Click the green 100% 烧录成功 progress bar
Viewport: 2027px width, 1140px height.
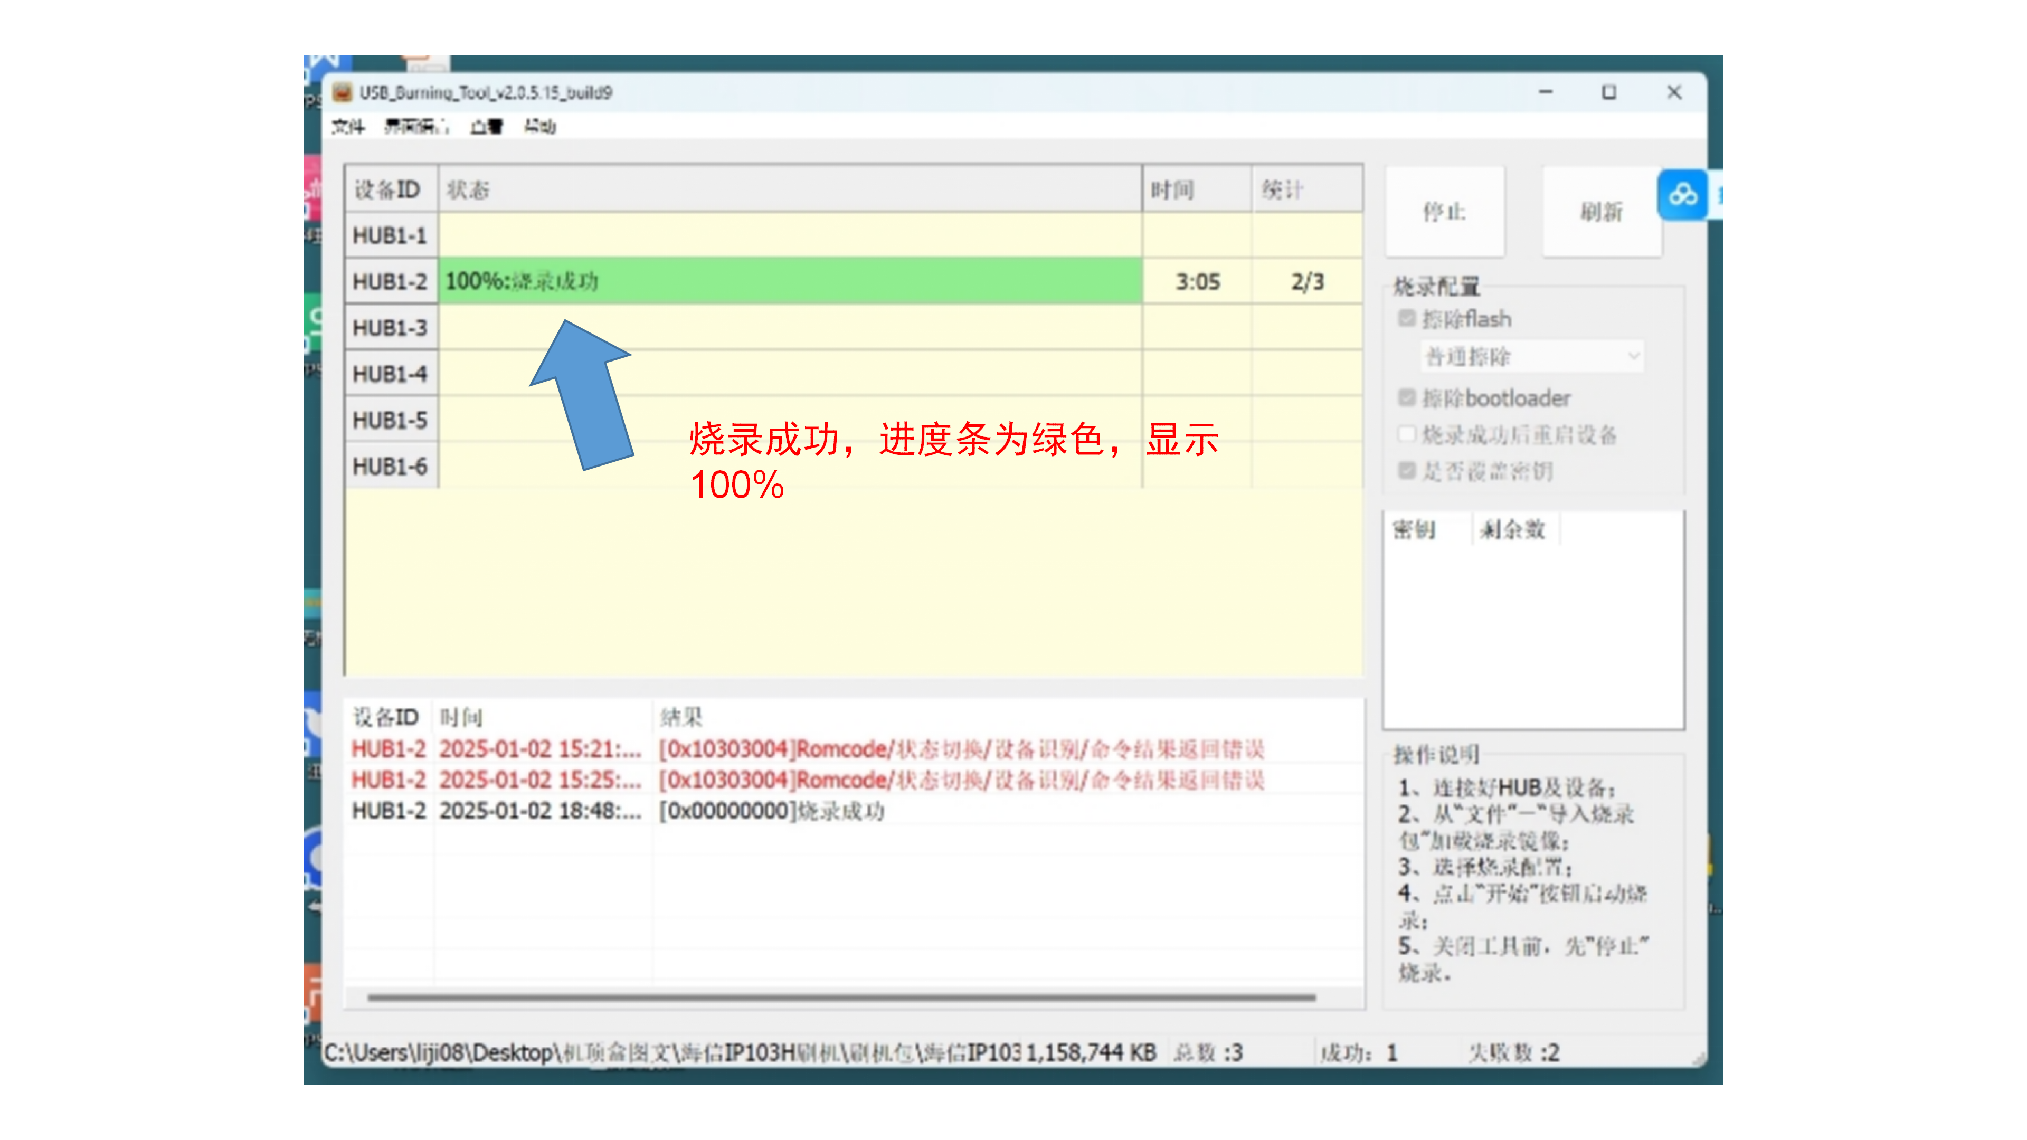point(790,281)
